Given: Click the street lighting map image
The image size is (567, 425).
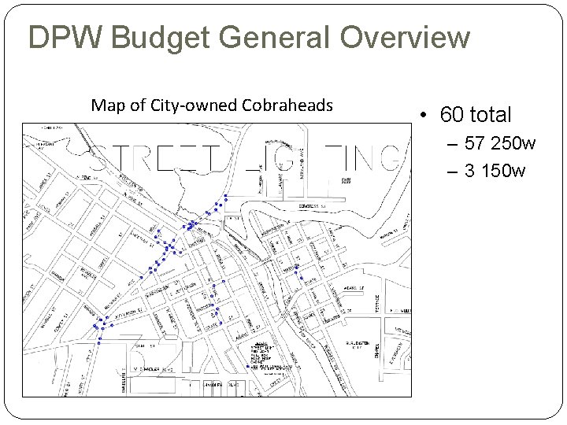Looking at the screenshot, I should [x=217, y=260].
